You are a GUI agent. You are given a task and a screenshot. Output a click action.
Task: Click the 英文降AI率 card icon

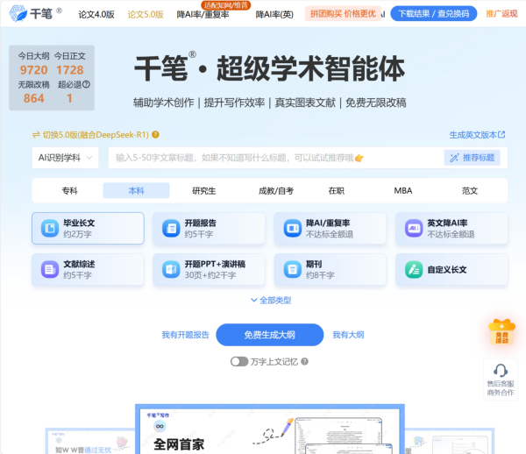(x=414, y=229)
